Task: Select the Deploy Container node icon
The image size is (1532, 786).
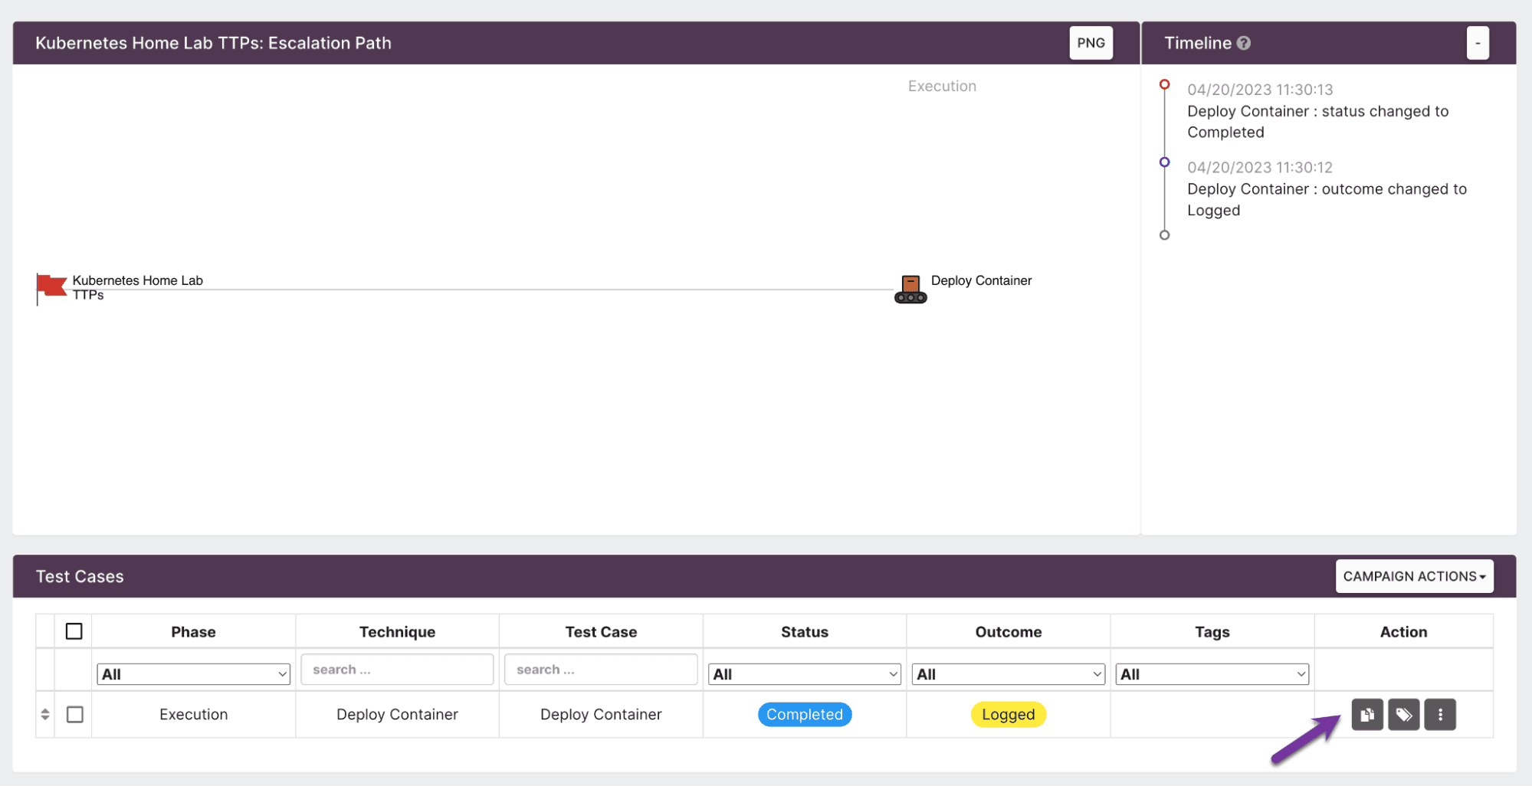Action: click(x=910, y=289)
